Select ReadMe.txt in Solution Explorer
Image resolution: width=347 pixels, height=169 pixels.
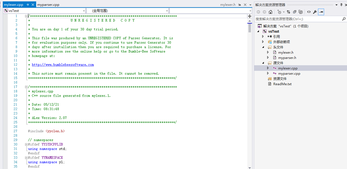(282, 84)
